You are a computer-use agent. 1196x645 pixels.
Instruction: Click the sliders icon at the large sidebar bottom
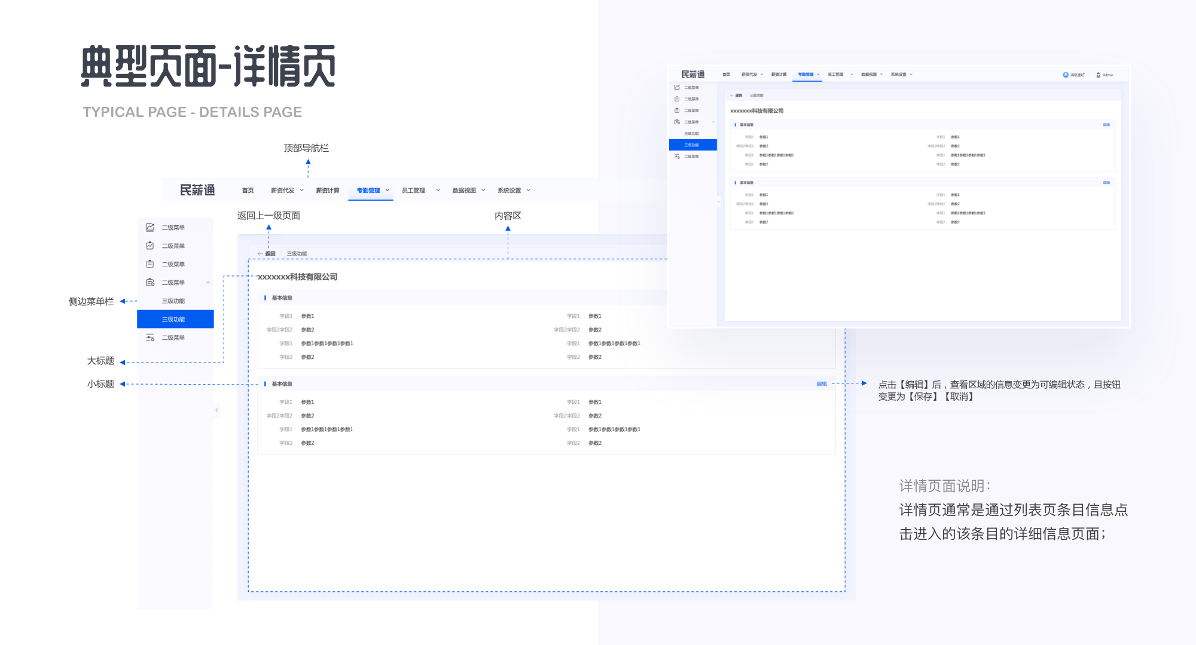[150, 337]
